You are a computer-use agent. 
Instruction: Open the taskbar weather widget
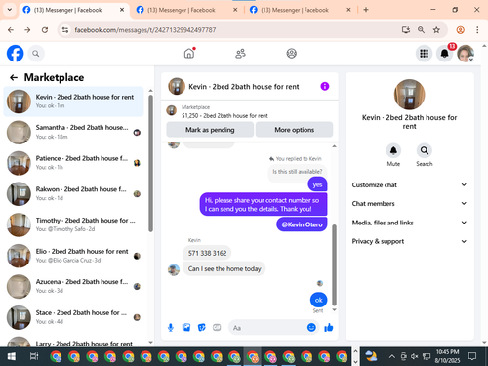372,356
